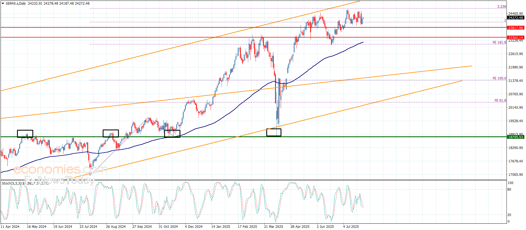The width and height of the screenshot is (526, 230).
Task: Click the 20140.90 price axis value
Action: pyautogui.click(x=516, y=107)
